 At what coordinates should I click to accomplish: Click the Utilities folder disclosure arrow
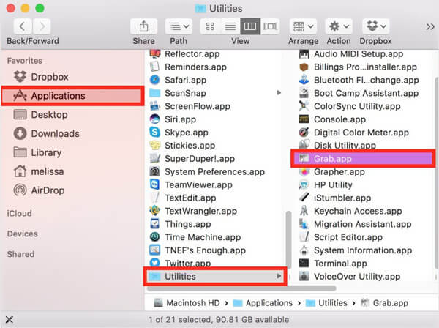279,276
